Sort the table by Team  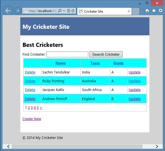(x=95, y=63)
